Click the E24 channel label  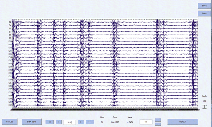tap(10, 83)
